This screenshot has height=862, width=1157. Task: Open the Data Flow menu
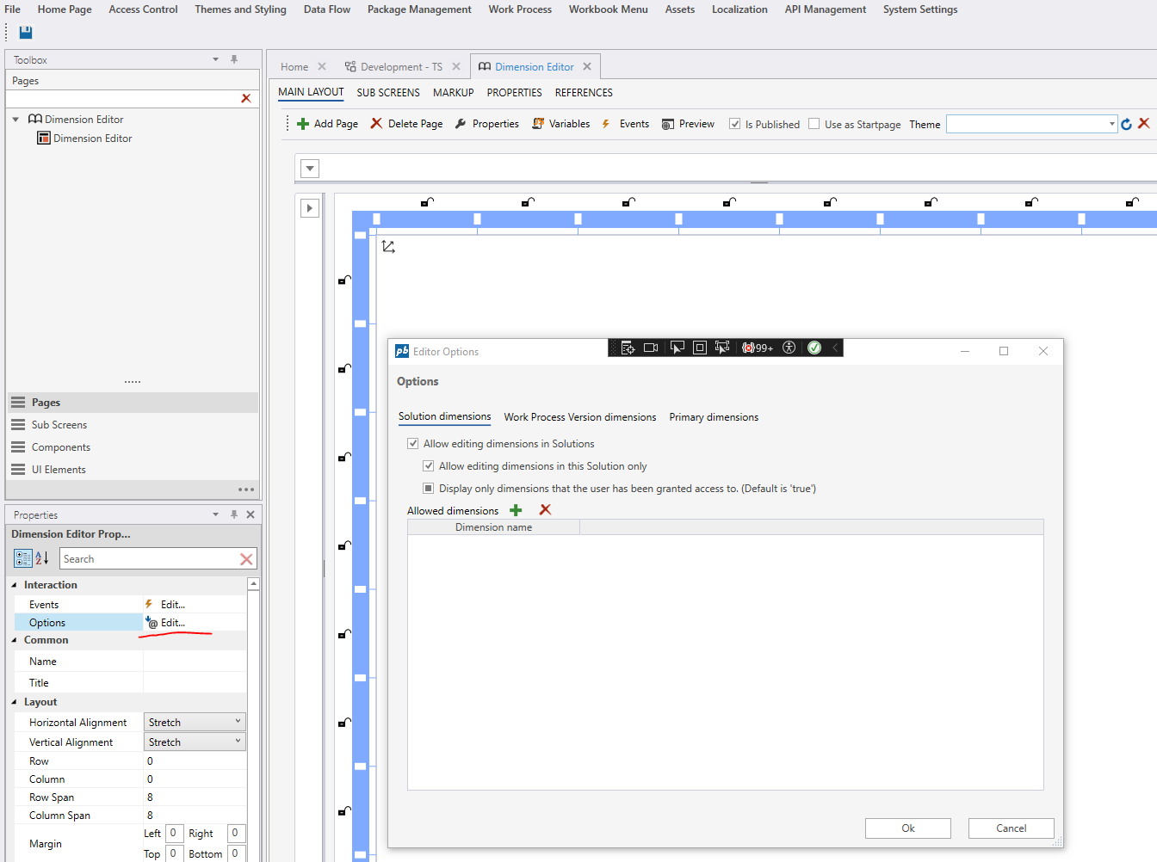327,9
